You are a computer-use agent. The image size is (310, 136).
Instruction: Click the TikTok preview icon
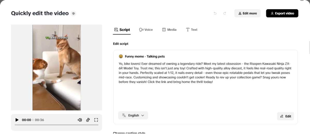click(x=88, y=120)
